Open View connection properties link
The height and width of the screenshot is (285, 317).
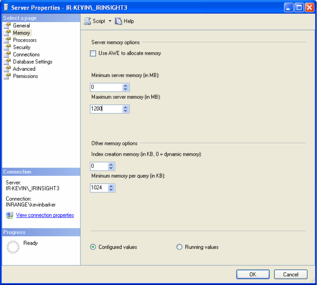[45, 215]
